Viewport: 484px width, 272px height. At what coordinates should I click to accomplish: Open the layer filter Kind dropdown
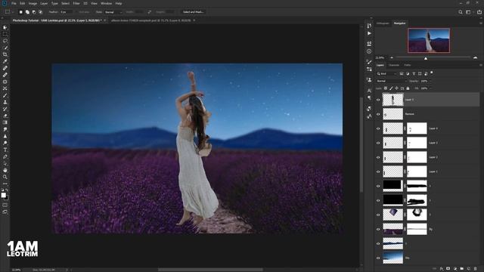pos(386,74)
